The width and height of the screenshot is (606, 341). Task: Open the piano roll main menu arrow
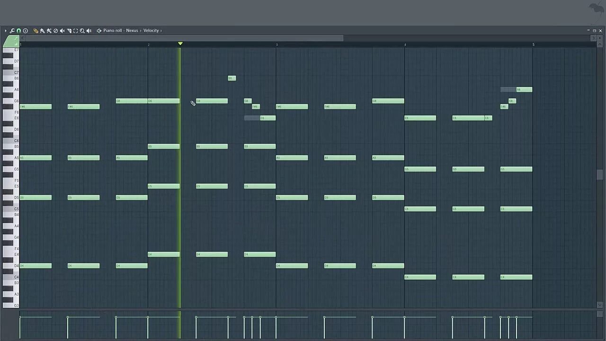6,31
